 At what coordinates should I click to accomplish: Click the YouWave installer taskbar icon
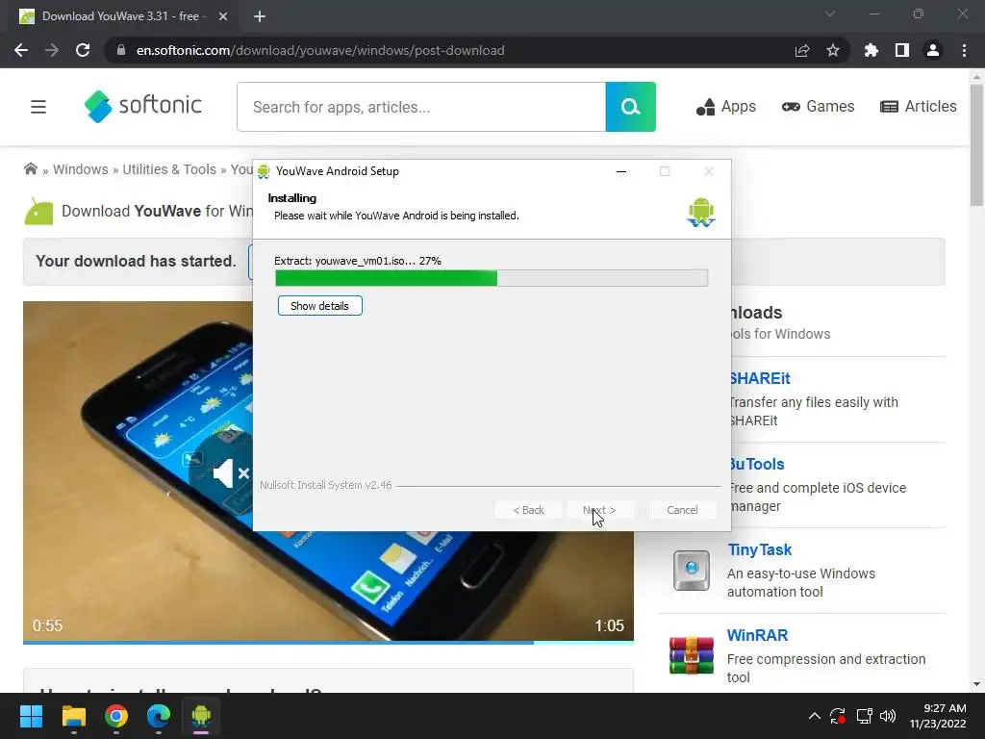[x=201, y=716]
